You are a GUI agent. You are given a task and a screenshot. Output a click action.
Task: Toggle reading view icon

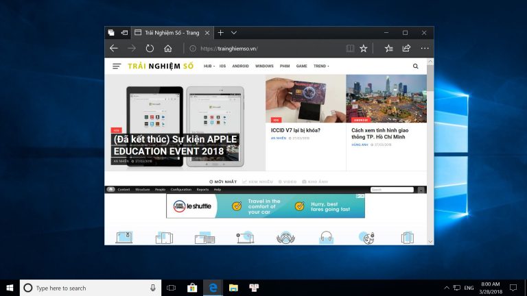pos(350,49)
